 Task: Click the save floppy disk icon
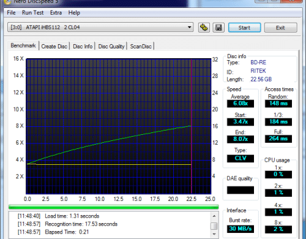click(x=218, y=28)
